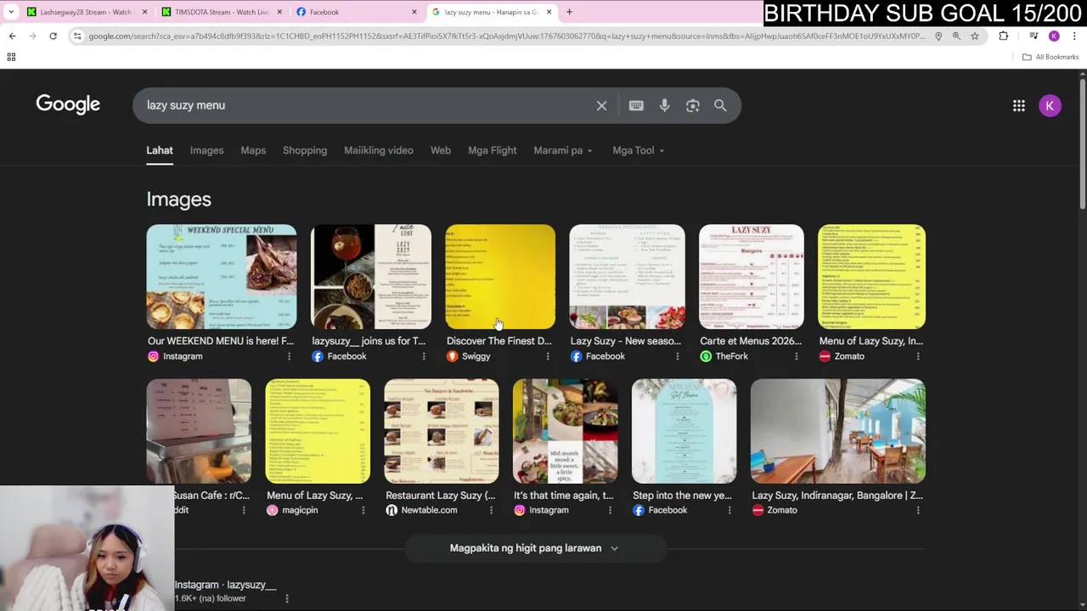Clear the search box with X icon

coord(601,105)
